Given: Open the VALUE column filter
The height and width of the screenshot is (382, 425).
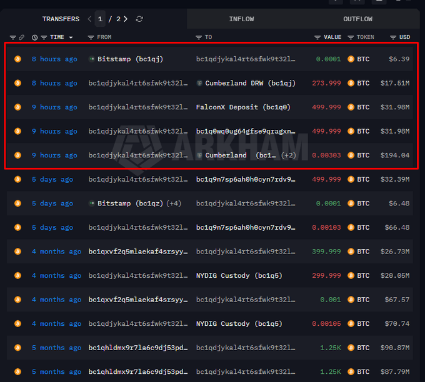Looking at the screenshot, I should pyautogui.click(x=317, y=37).
